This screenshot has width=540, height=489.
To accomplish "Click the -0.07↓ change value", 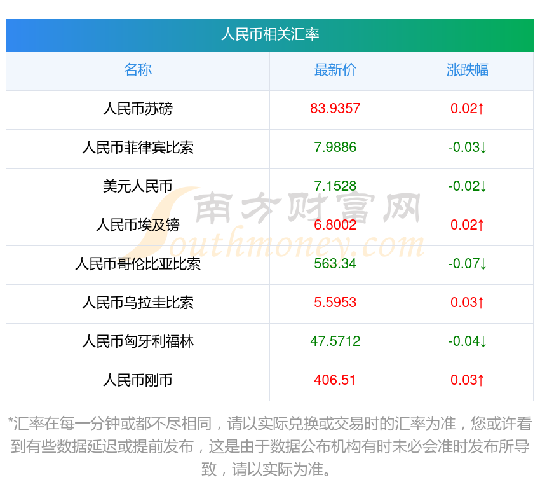I will (x=468, y=264).
